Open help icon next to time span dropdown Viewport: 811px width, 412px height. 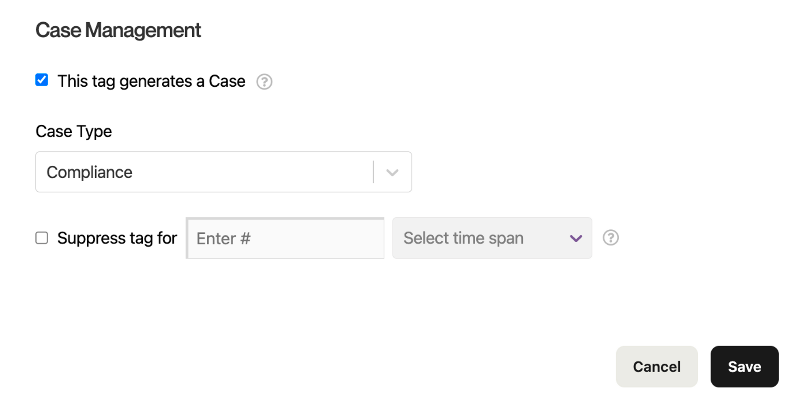(611, 238)
